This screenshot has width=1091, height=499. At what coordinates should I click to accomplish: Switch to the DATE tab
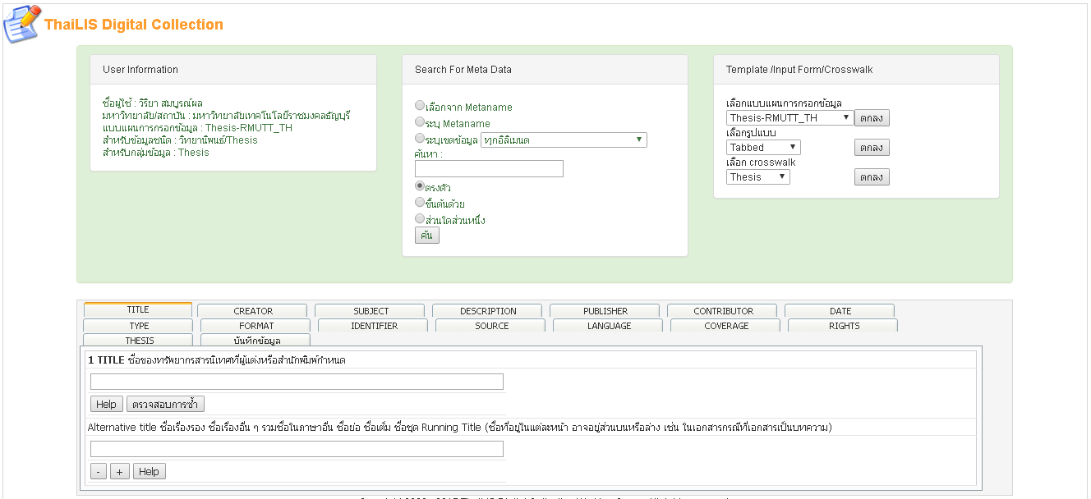[840, 311]
